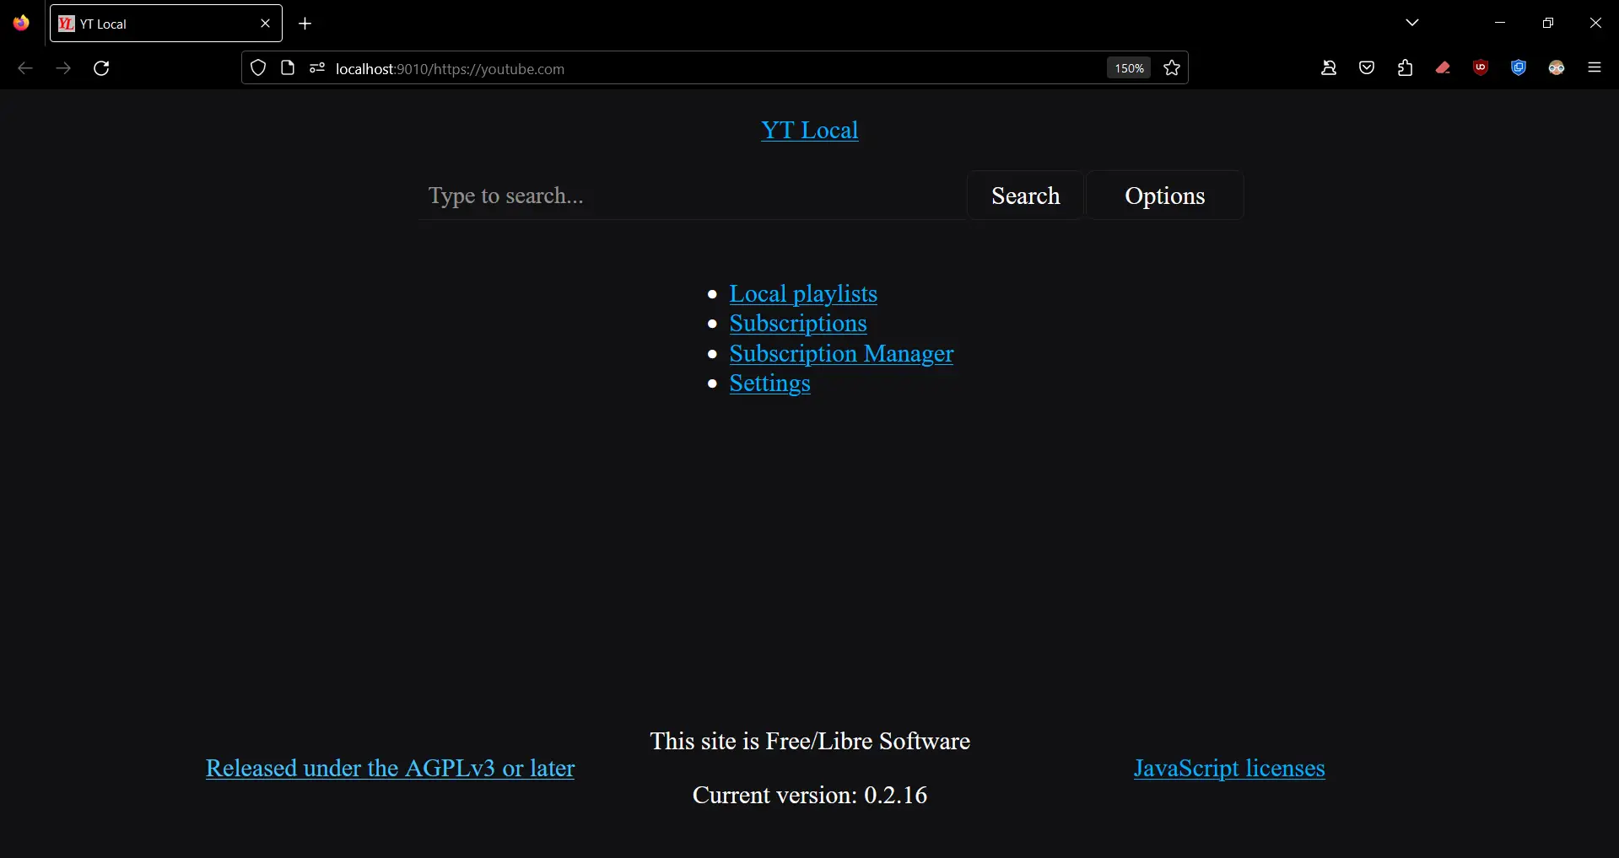Reset the 150% zoom level badge
This screenshot has height=858, width=1619.
click(1129, 68)
